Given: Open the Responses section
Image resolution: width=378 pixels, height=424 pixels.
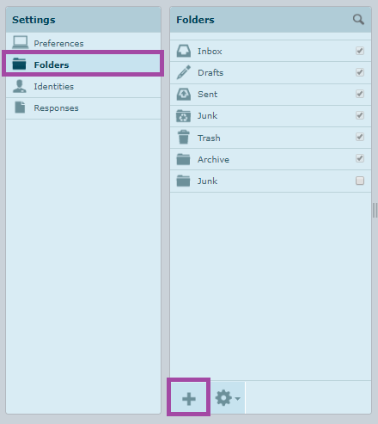Looking at the screenshot, I should 83,108.
